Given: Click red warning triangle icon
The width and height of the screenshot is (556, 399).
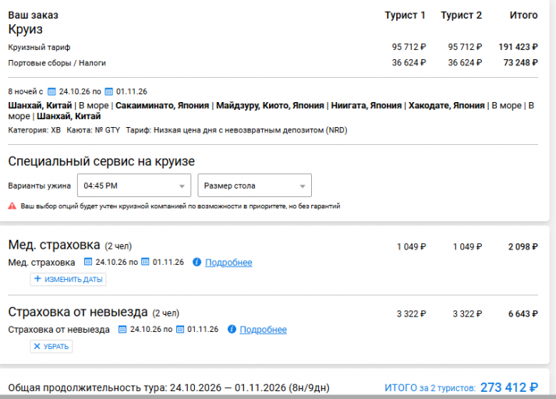Looking at the screenshot, I should click(x=12, y=206).
